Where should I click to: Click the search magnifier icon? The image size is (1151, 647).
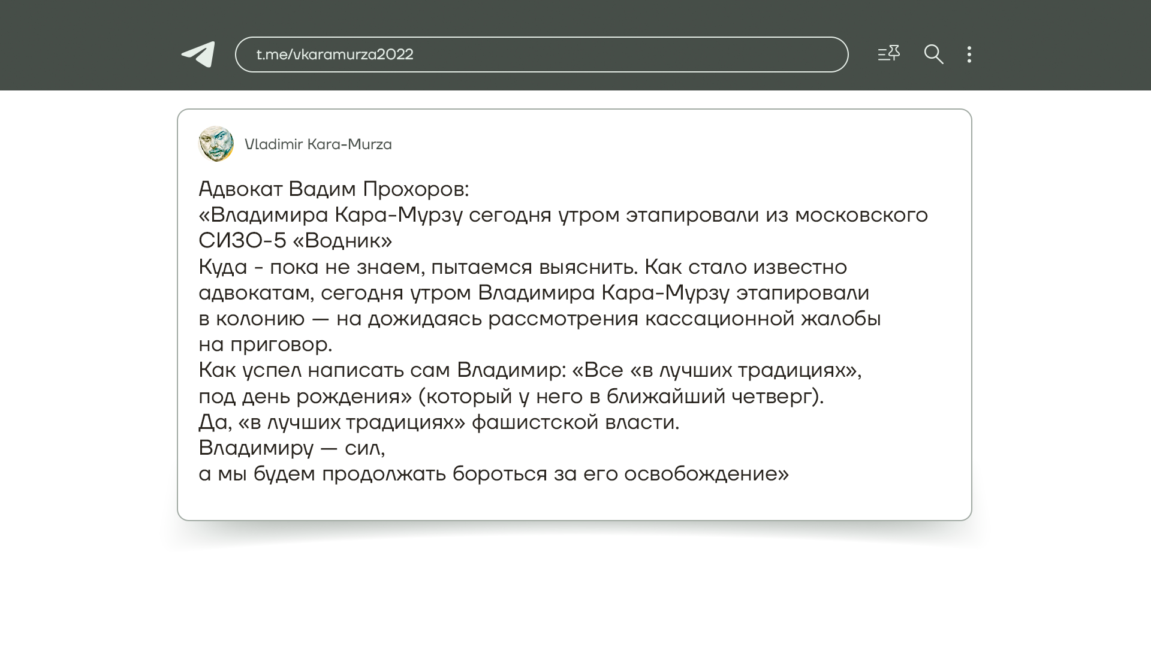tap(933, 55)
